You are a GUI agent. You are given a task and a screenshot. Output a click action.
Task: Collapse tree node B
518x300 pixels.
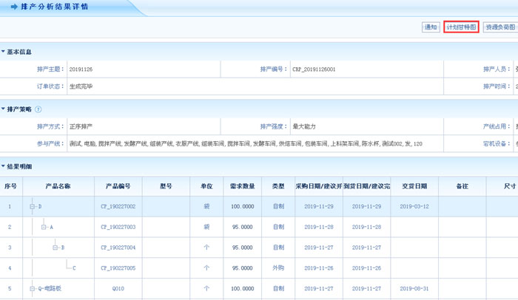coord(55,248)
